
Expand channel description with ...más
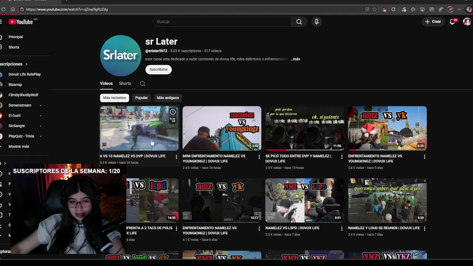295,59
